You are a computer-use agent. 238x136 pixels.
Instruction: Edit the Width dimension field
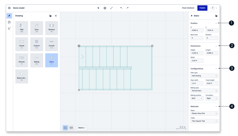(197, 61)
